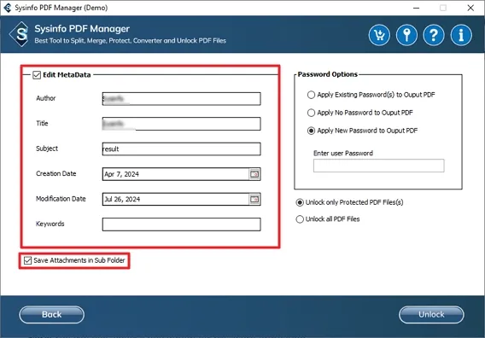Open Creation Date calendar picker
Screen dimensions: 485x338
[254, 174]
